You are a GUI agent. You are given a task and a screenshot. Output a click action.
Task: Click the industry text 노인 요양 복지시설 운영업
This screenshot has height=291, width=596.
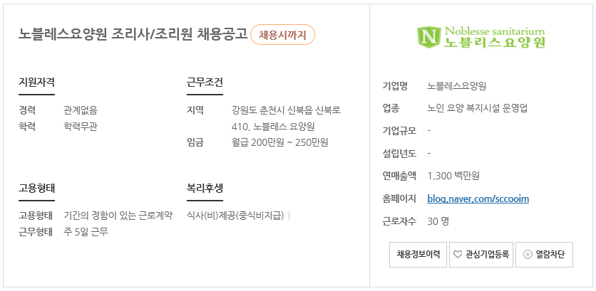(x=478, y=109)
